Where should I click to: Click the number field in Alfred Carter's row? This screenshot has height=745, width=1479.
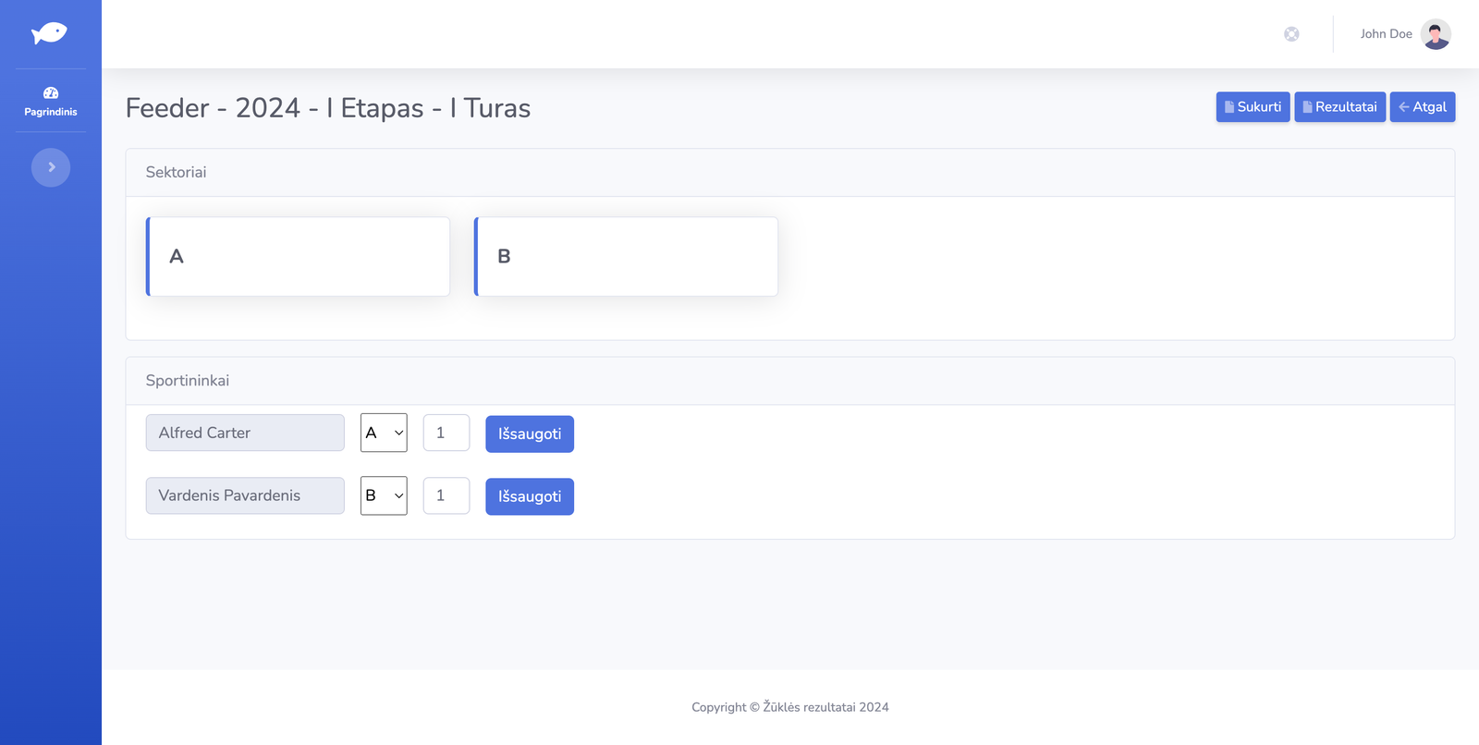coord(446,433)
